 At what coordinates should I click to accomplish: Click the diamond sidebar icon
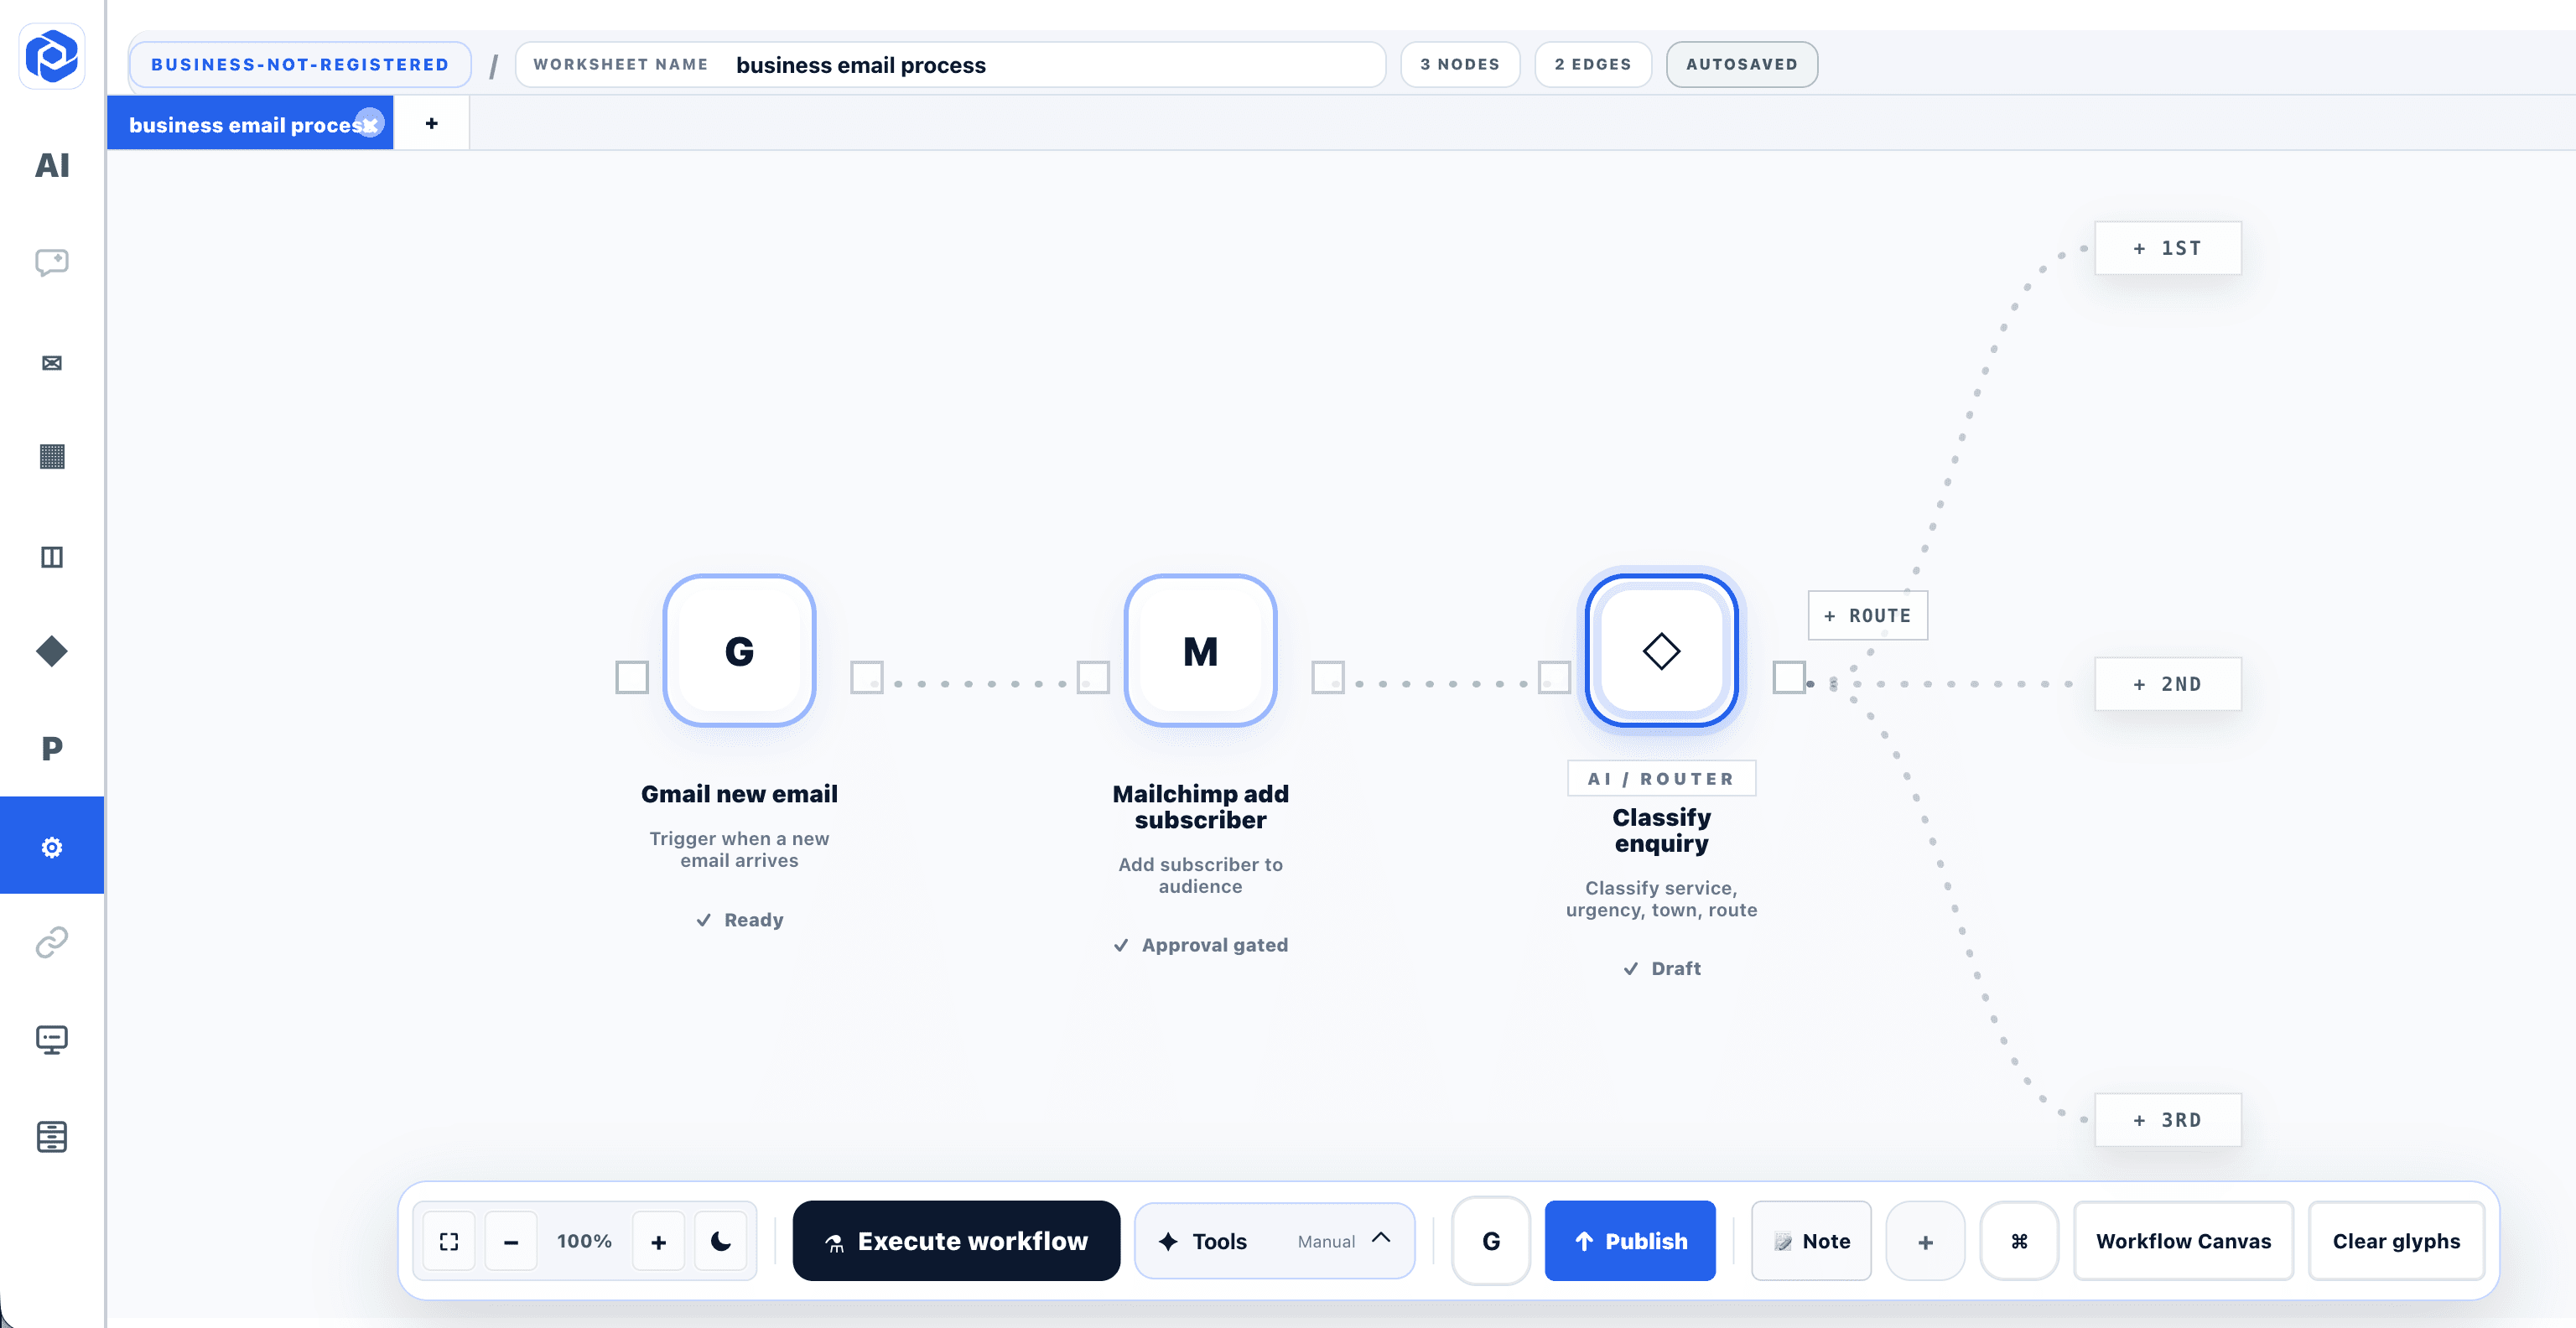tap(52, 652)
